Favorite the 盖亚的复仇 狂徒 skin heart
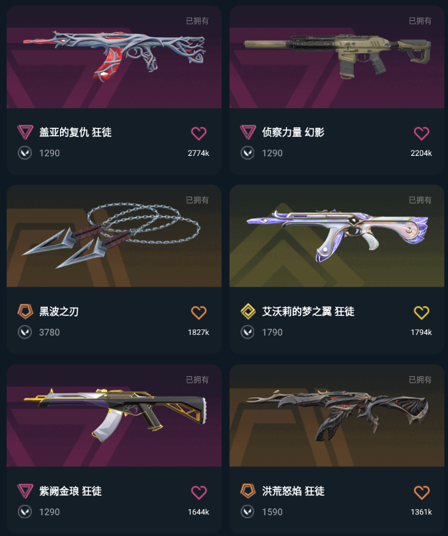The width and height of the screenshot is (448, 536). (x=198, y=133)
